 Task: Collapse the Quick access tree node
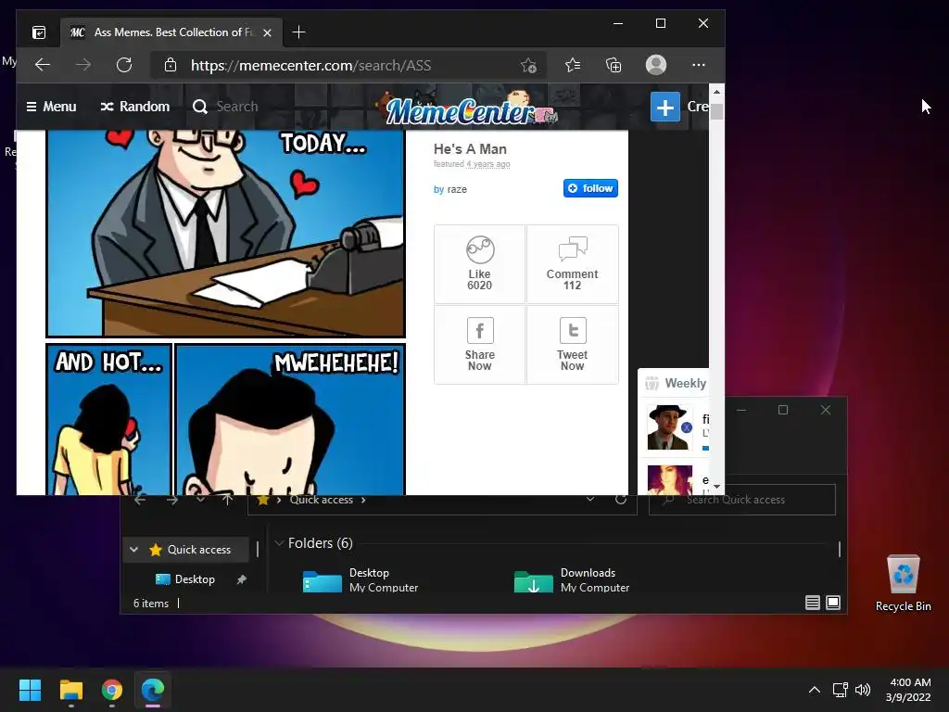133,550
